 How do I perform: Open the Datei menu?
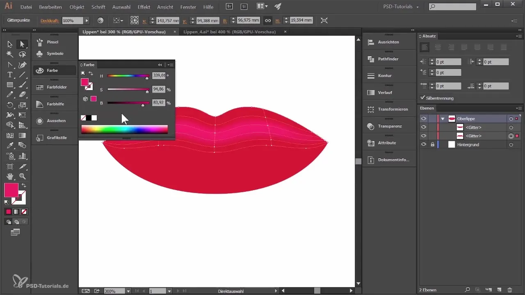tap(26, 7)
